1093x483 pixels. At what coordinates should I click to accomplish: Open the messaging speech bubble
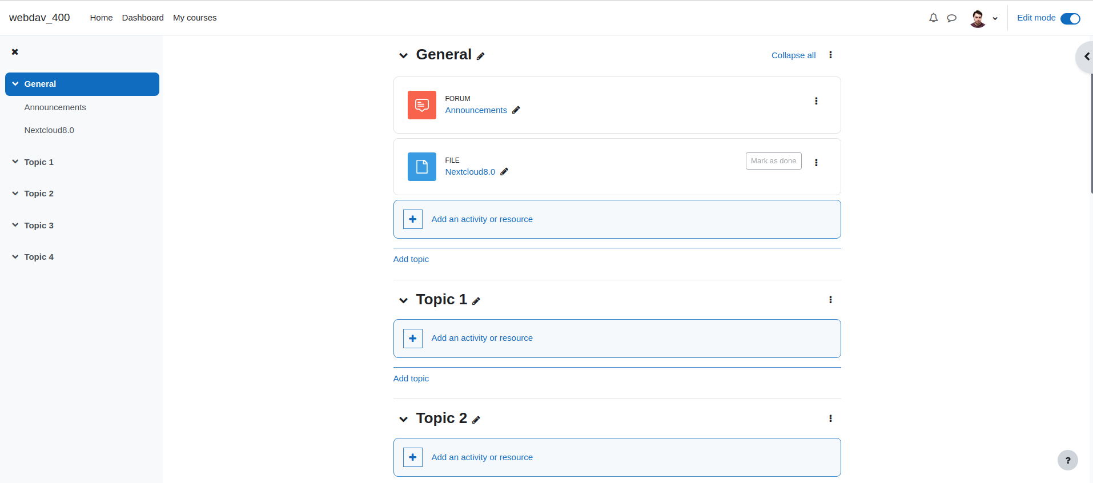[x=951, y=18]
